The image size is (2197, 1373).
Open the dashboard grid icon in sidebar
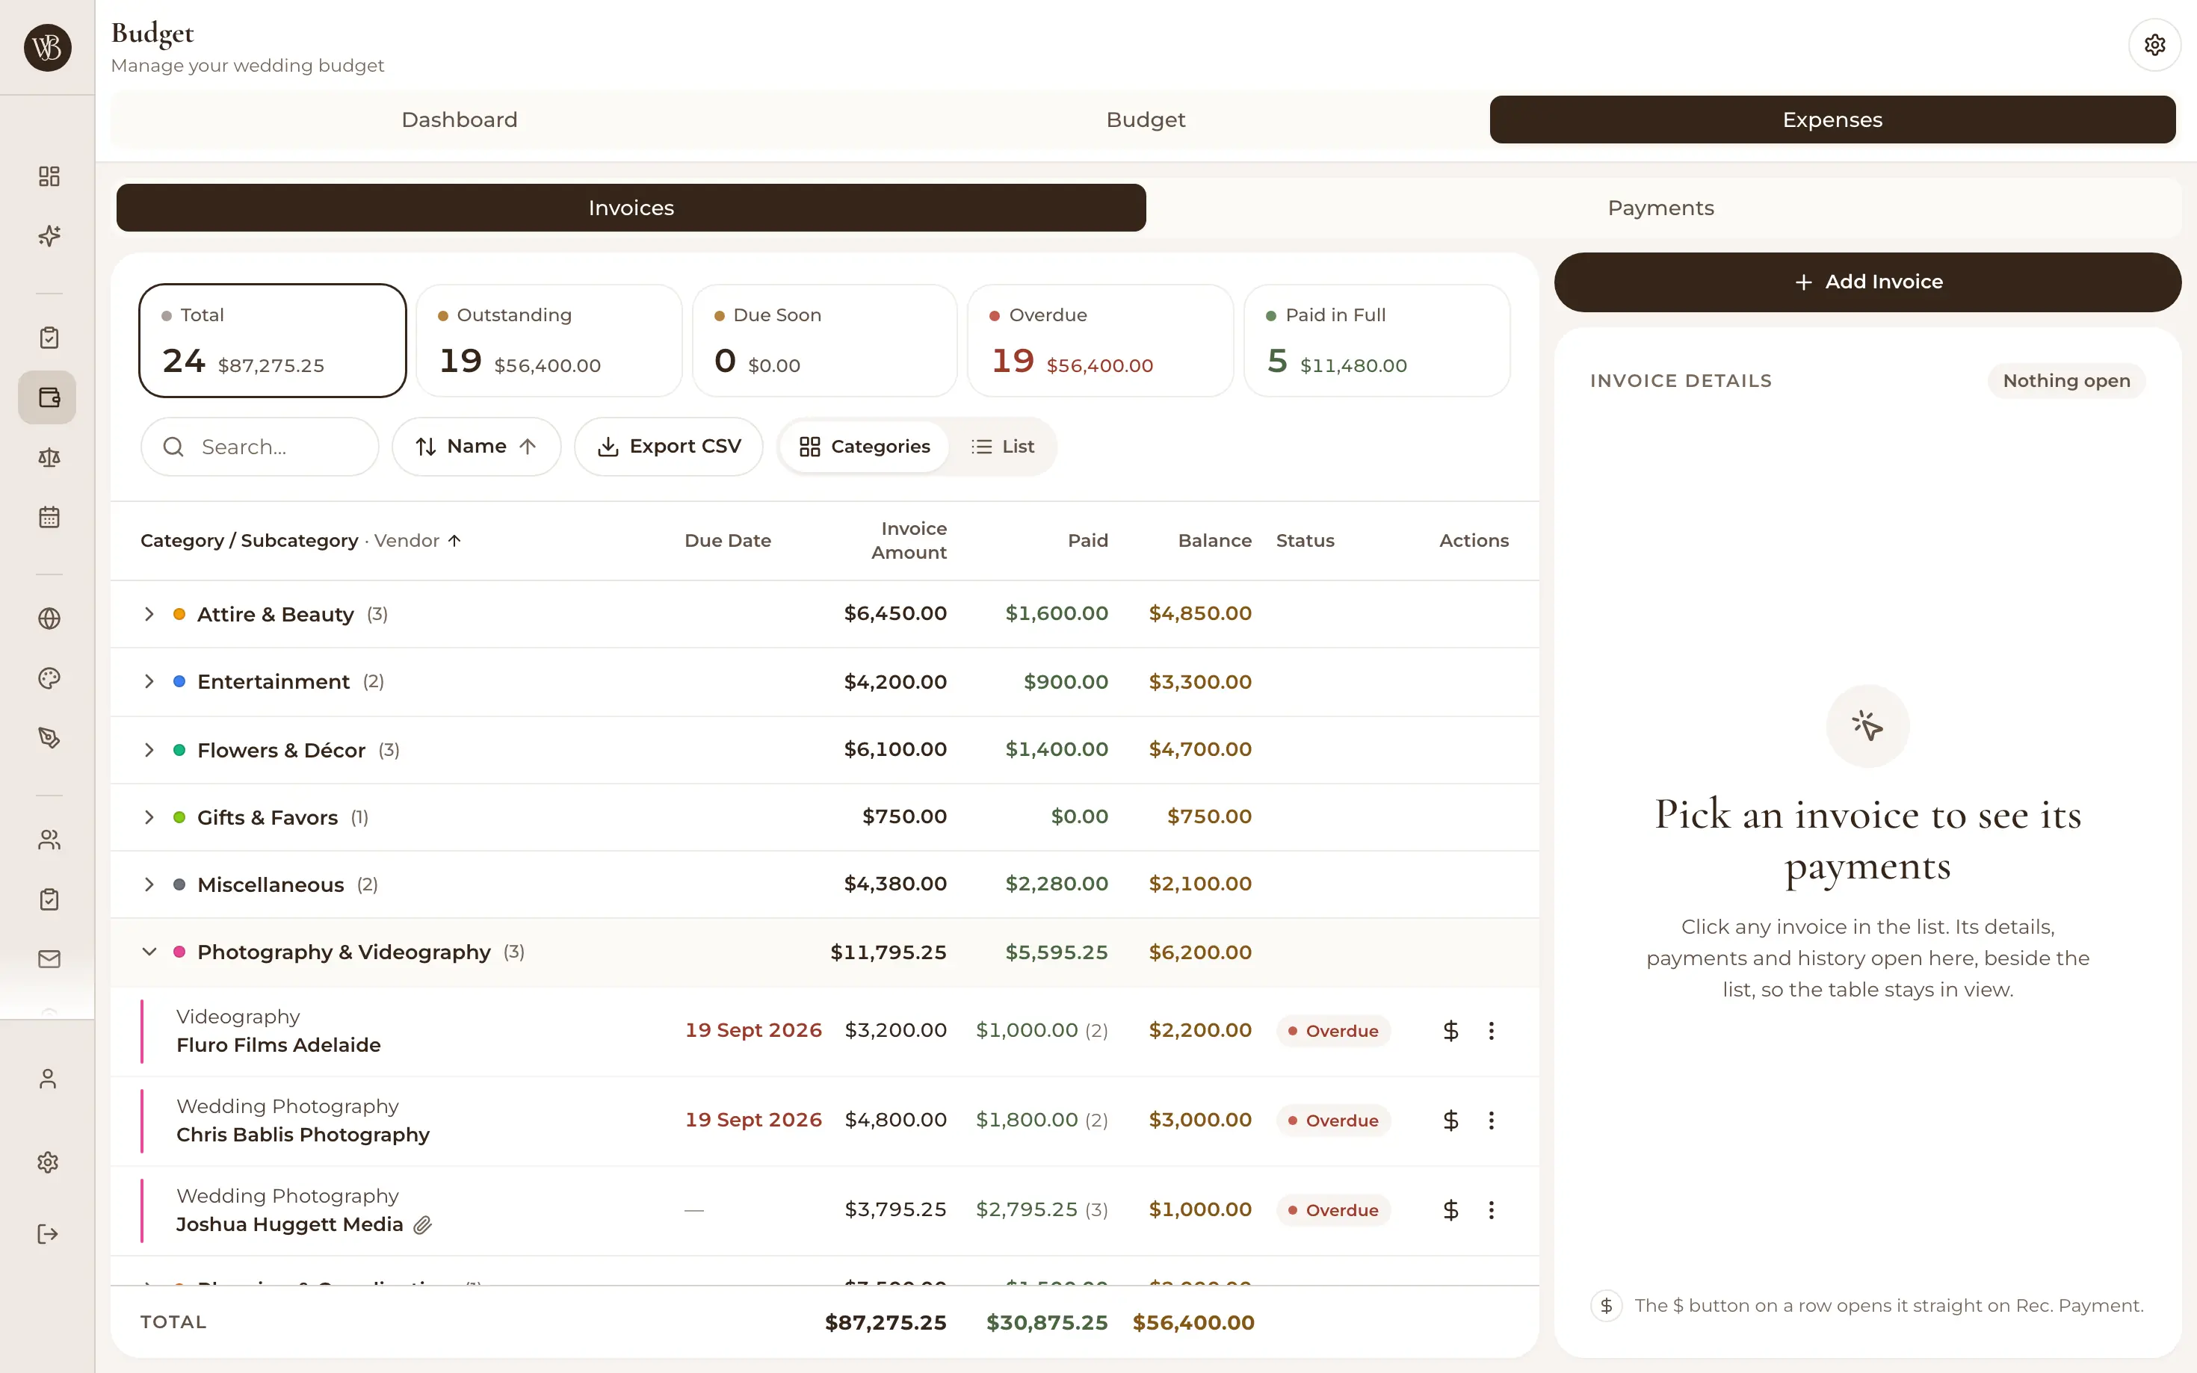coord(49,176)
